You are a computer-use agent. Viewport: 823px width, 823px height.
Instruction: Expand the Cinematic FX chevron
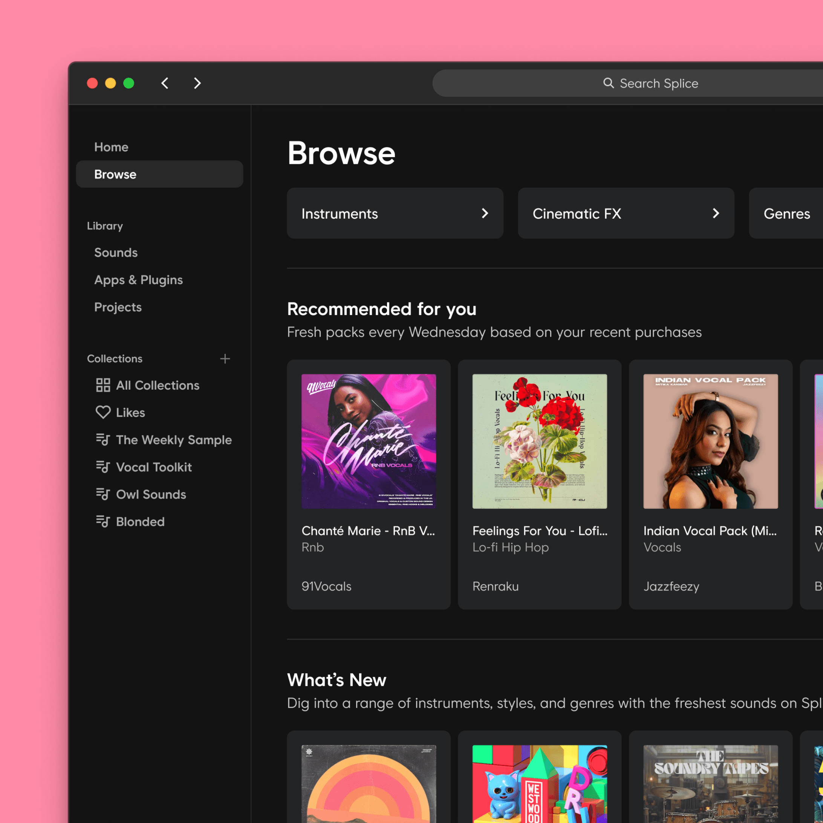(716, 213)
